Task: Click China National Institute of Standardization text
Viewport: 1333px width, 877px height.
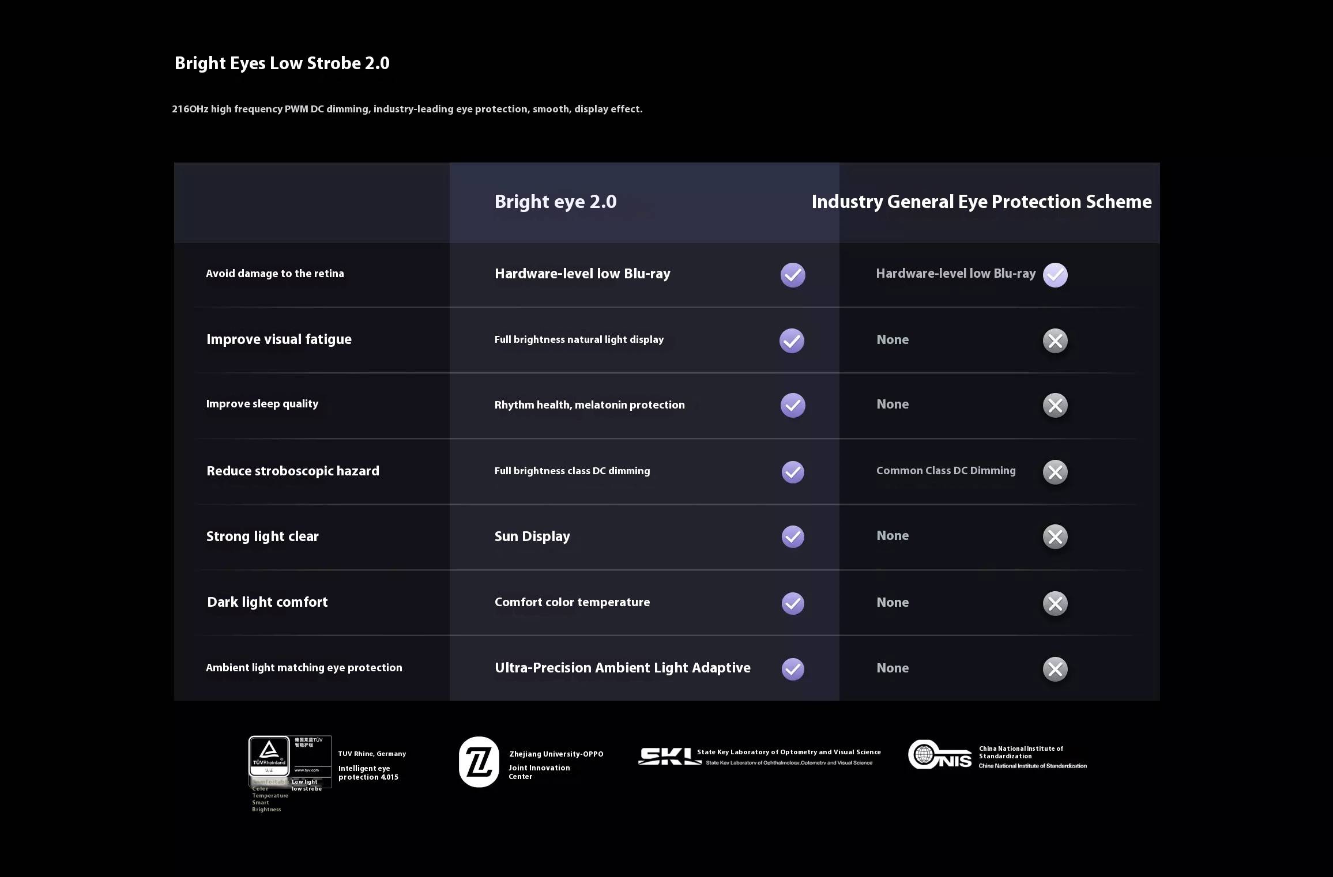Action: 1021,752
